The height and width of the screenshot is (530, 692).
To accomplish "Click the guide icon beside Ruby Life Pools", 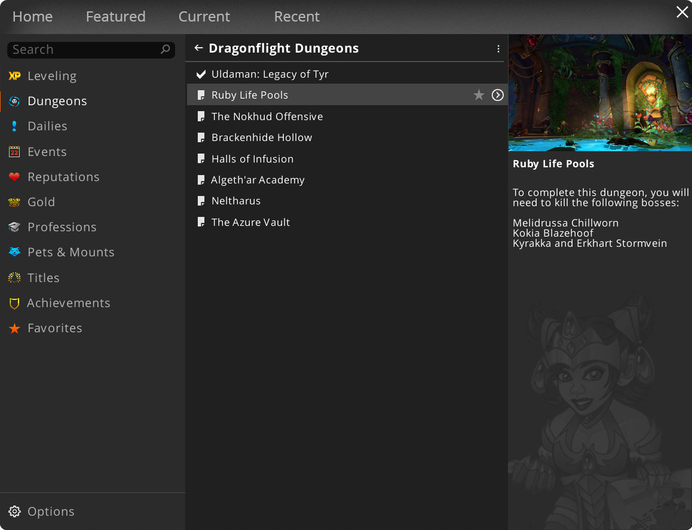I will coord(201,96).
